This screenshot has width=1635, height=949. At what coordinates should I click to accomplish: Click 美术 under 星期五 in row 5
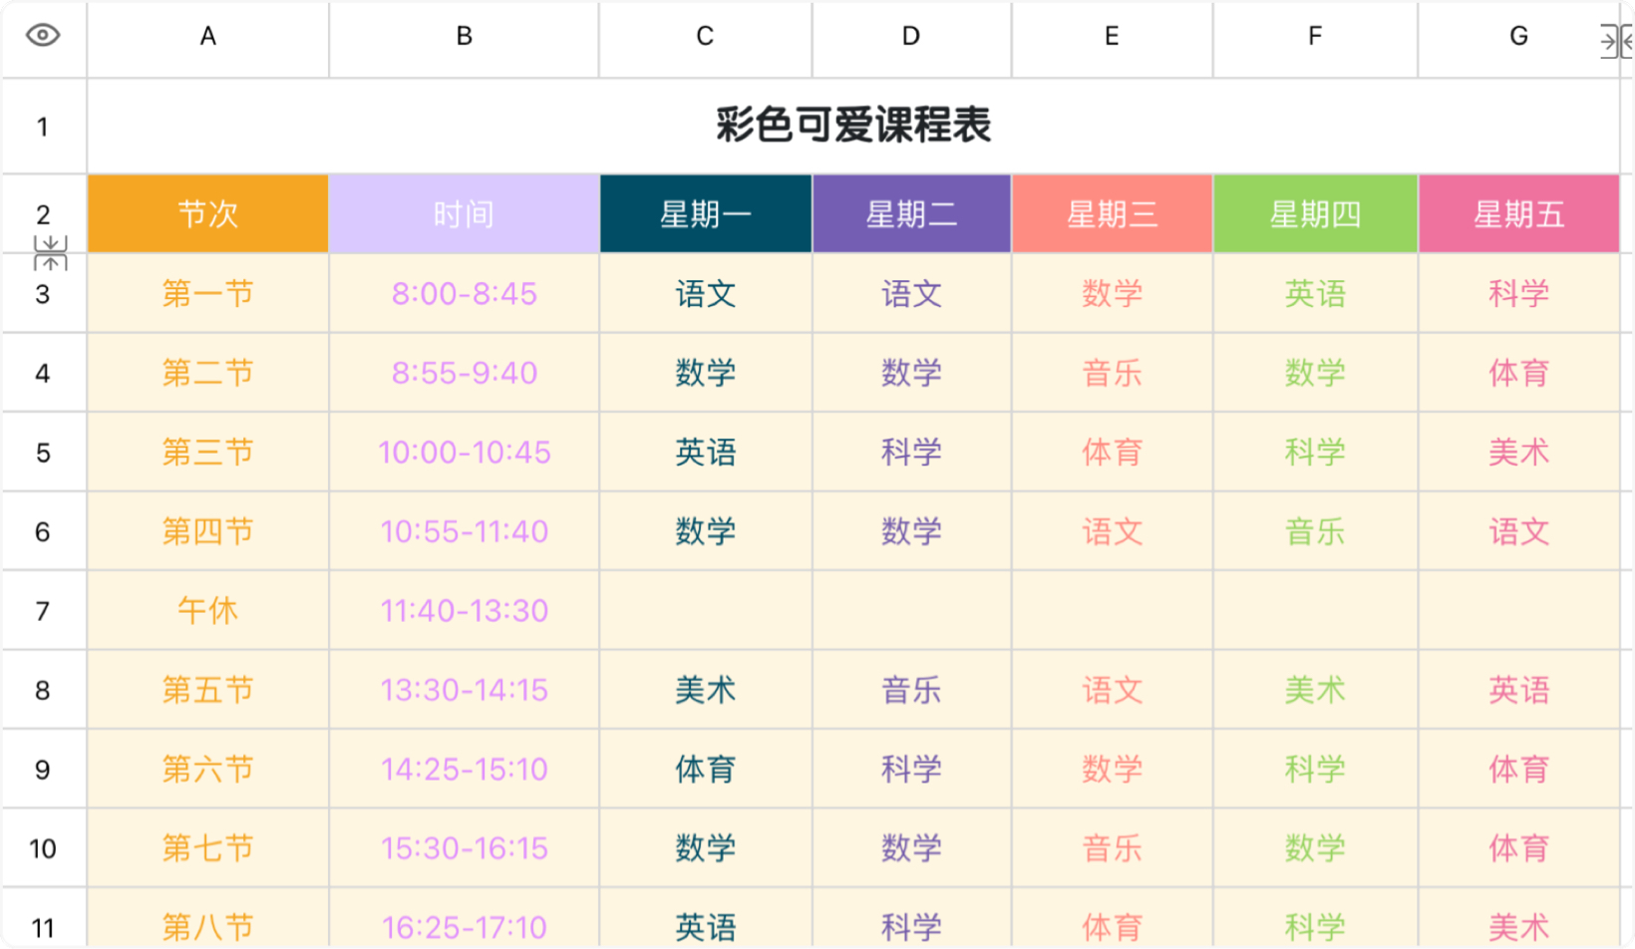coord(1518,453)
